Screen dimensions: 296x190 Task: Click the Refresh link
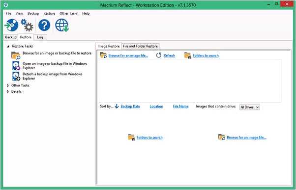tap(169, 55)
